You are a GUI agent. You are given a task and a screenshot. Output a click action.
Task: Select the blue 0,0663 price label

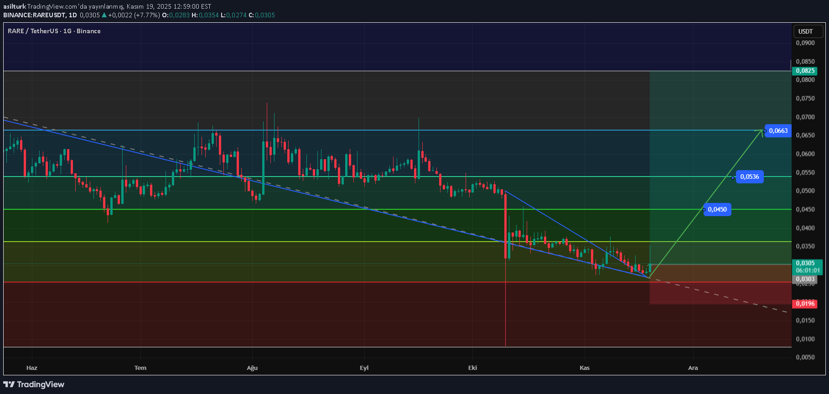(x=778, y=131)
